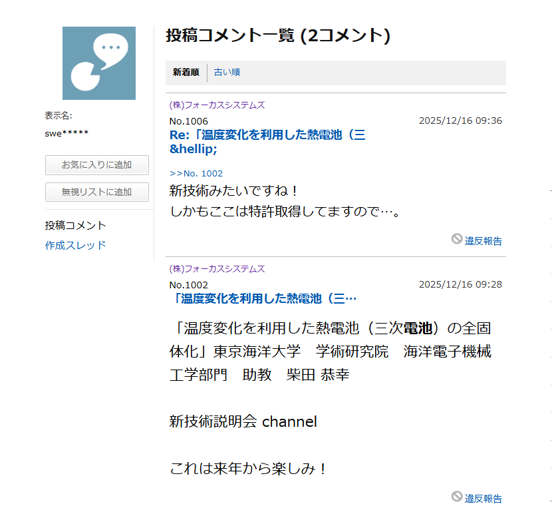This screenshot has width=552, height=524.
Task: Click the speech bubble profile avatar image
Action: click(98, 63)
